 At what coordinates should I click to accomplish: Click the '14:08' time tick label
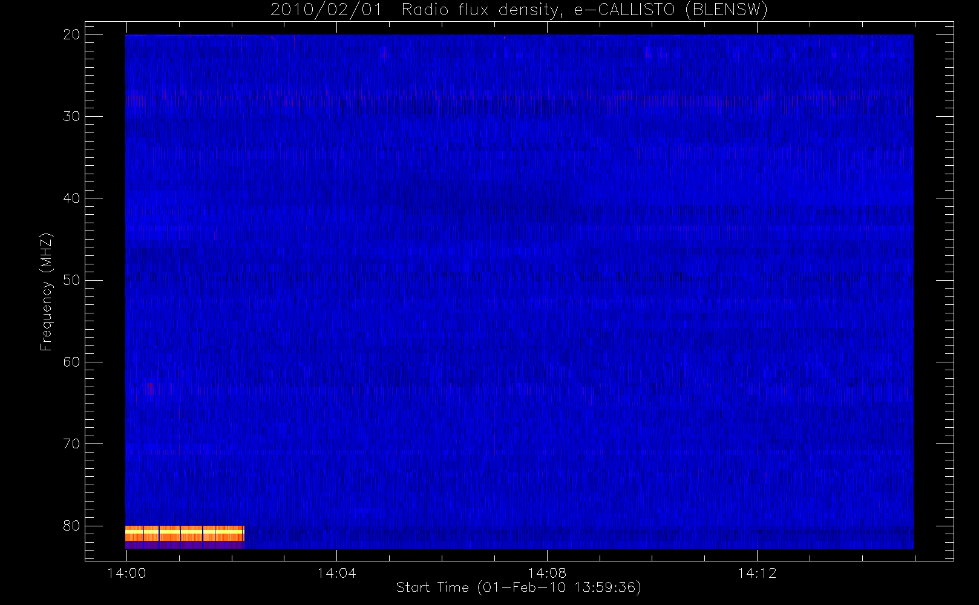coord(547,573)
